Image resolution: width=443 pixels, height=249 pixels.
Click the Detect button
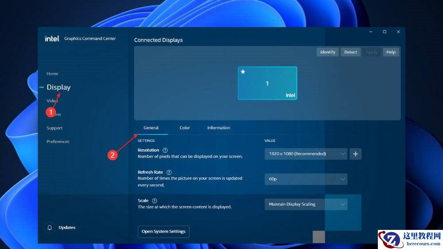coord(350,52)
